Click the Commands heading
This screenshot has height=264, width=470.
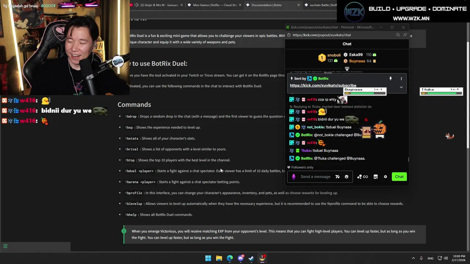134,104
